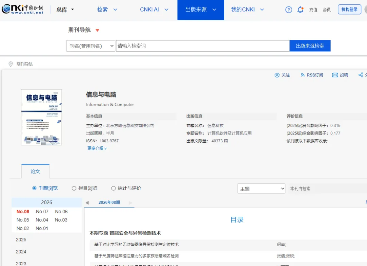Open the 期刊导航 red triangle dropdown

tap(98, 30)
